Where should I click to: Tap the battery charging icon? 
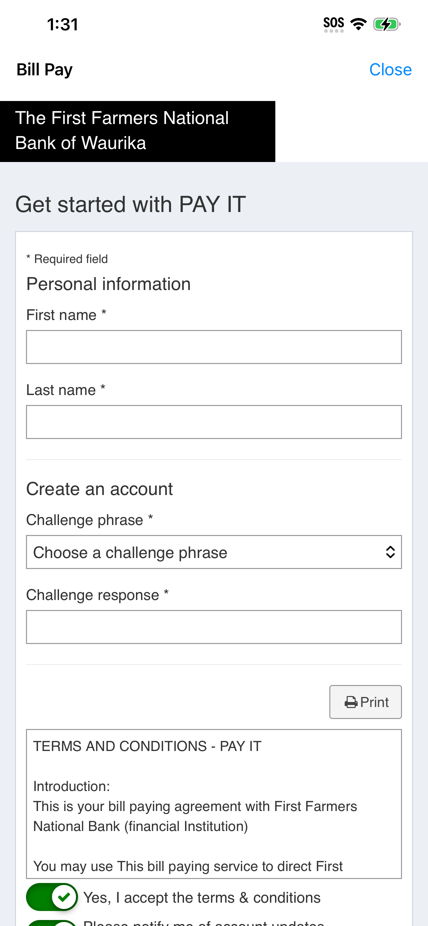point(387,24)
